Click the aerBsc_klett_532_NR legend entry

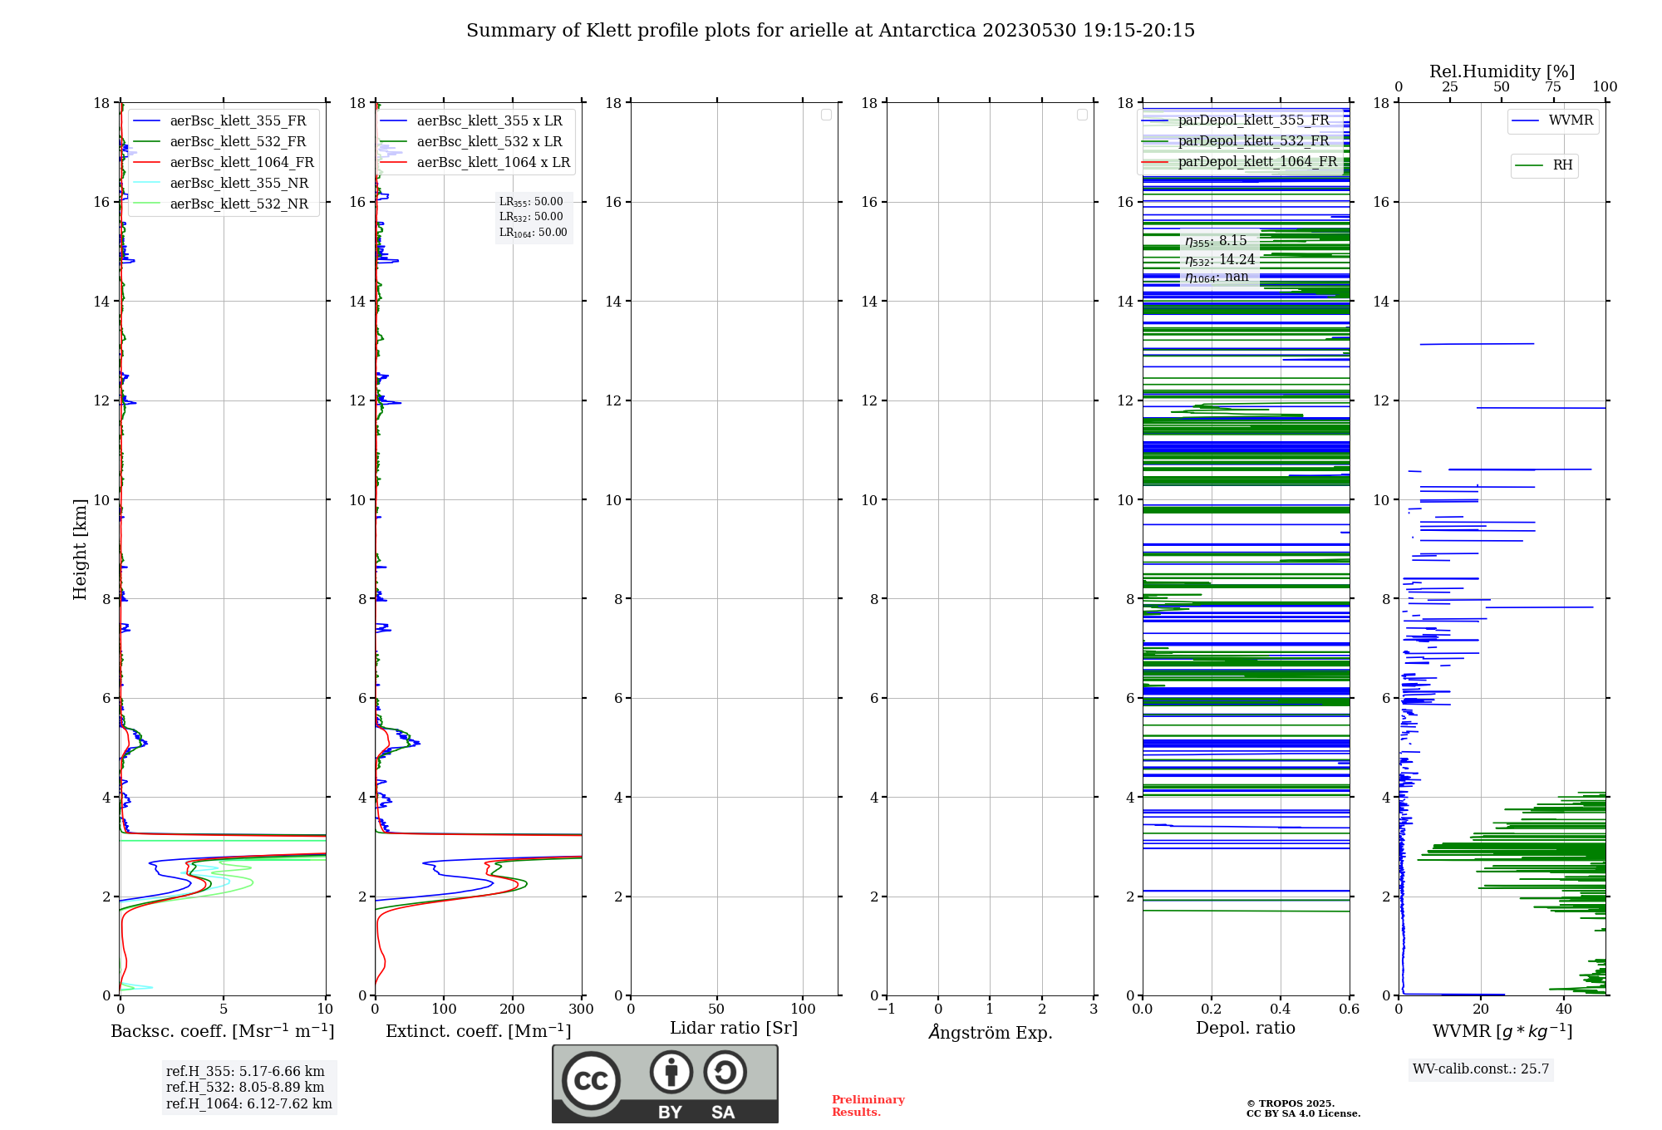pyautogui.click(x=238, y=204)
